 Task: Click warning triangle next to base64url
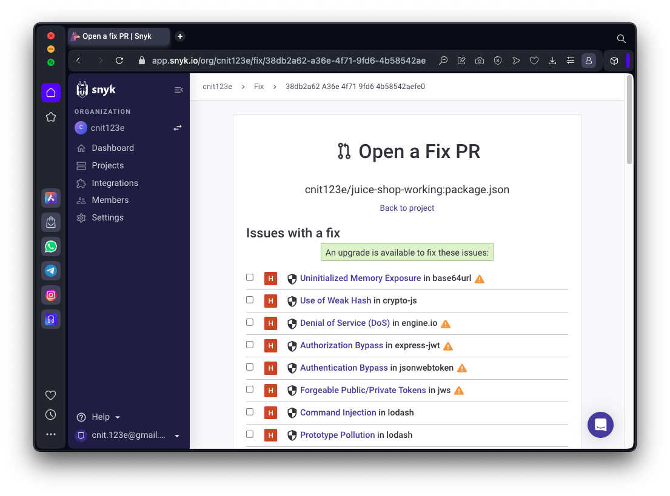coord(480,279)
